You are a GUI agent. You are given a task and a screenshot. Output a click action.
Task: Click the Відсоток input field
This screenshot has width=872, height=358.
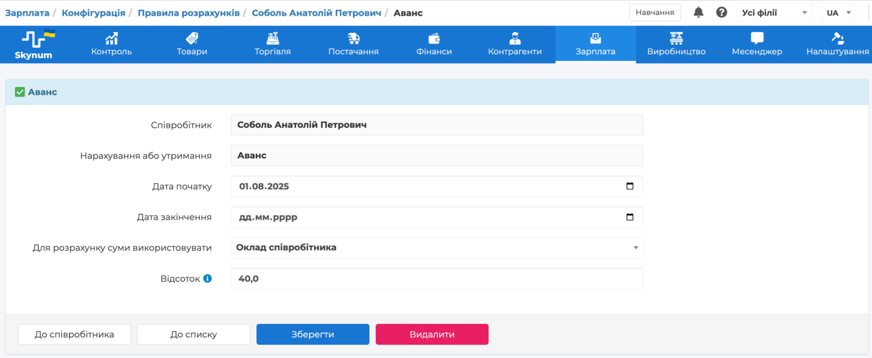point(437,278)
